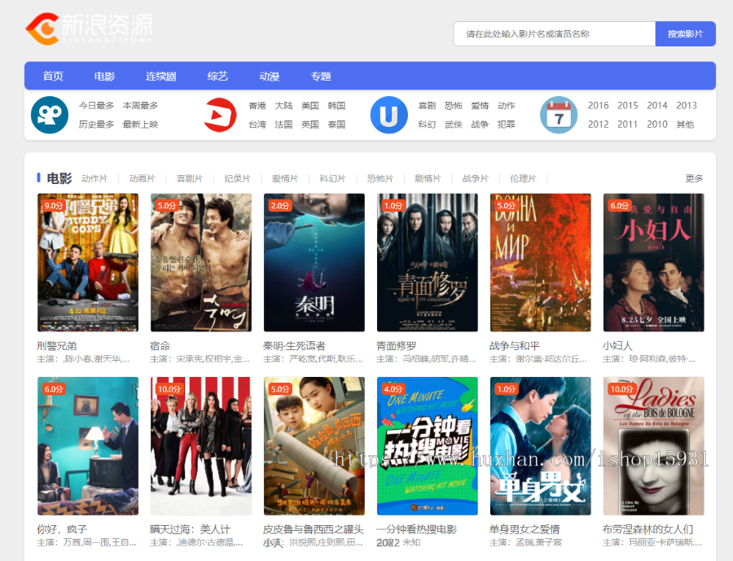Open the 单身男女 poster thumbnail
The image size is (733, 561).
pyautogui.click(x=540, y=445)
